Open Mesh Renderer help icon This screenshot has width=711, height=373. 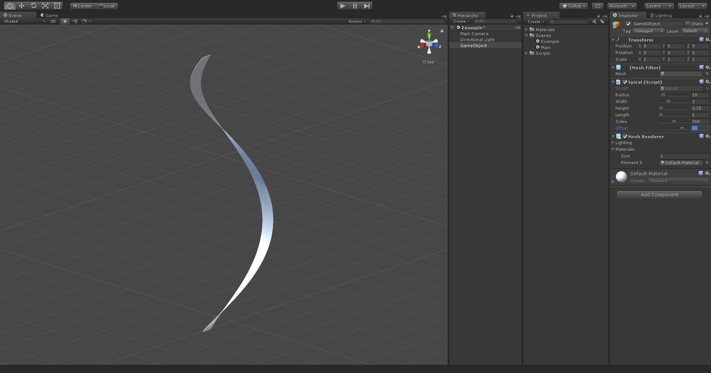[701, 136]
